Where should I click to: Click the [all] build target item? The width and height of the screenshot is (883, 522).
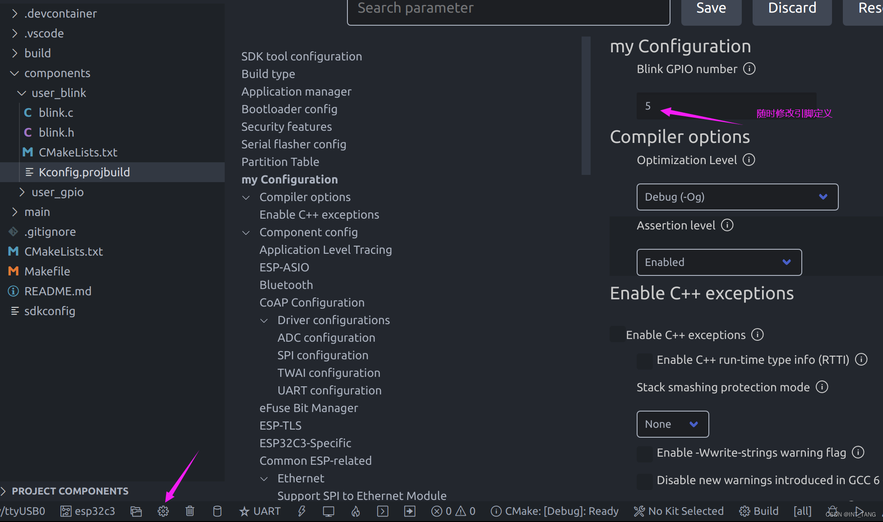[803, 511]
